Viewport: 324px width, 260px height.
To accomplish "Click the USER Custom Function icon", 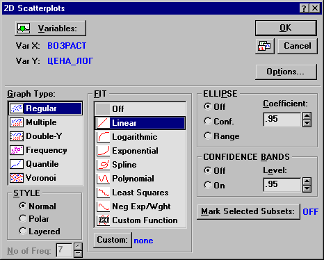I will 103,220.
